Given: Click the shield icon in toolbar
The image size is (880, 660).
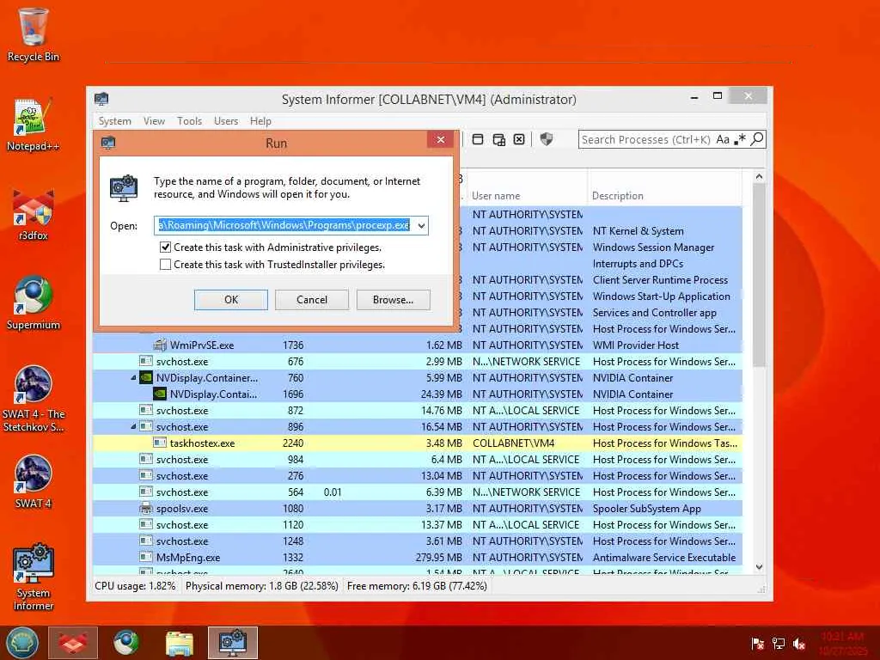Looking at the screenshot, I should coord(546,138).
